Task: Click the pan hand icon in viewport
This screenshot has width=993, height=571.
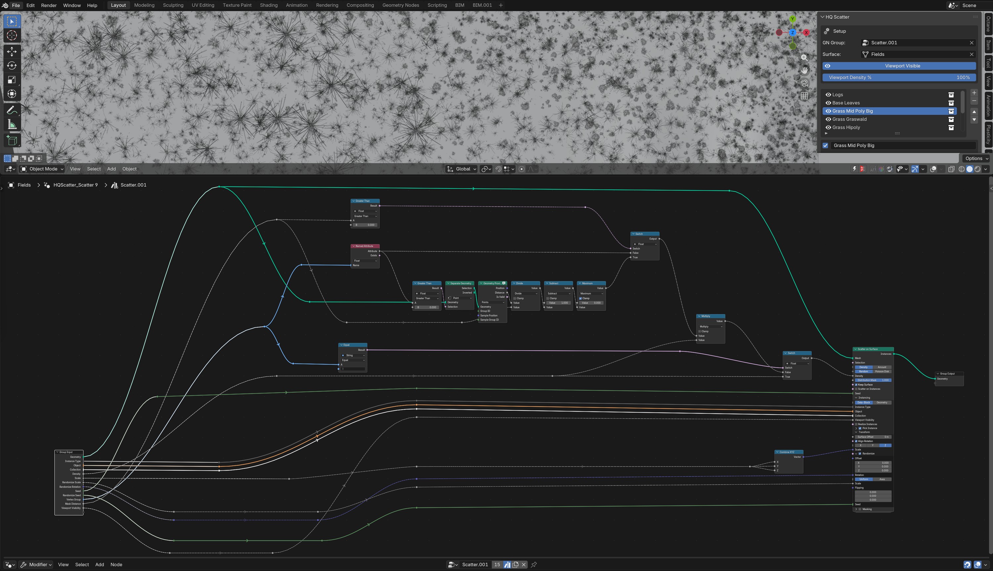Action: pyautogui.click(x=804, y=71)
